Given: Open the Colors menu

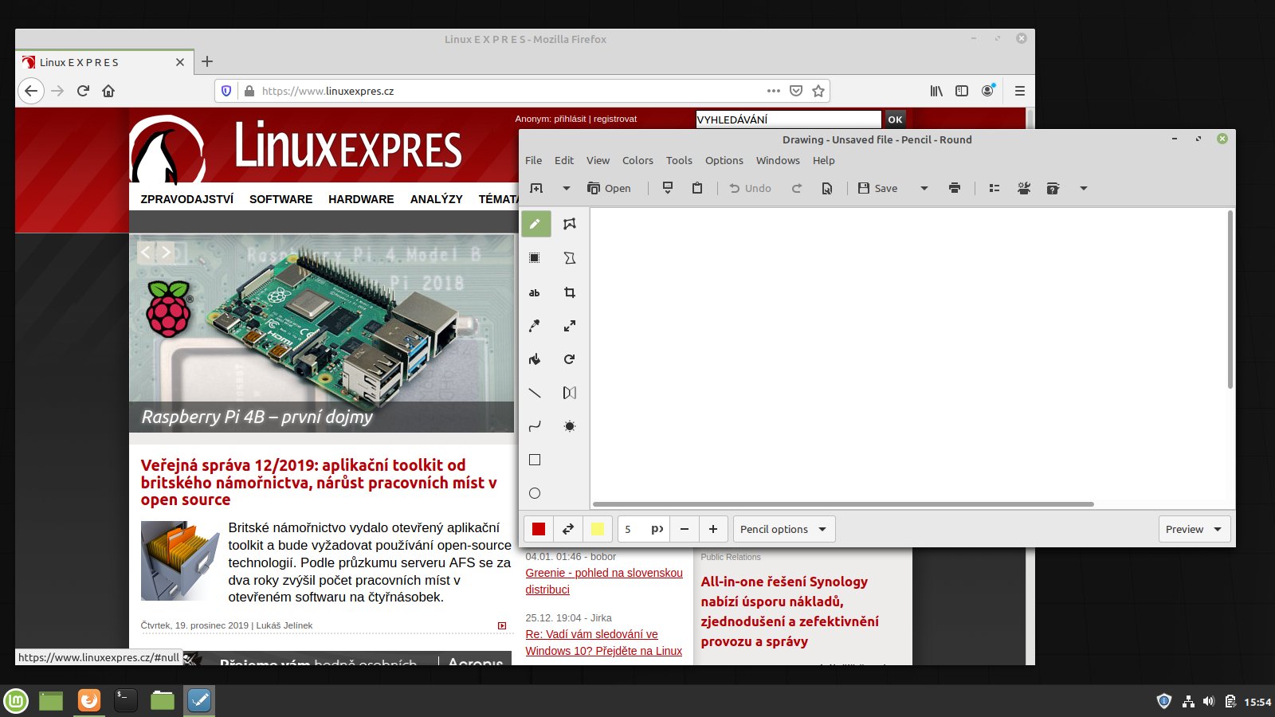Looking at the screenshot, I should pos(637,160).
